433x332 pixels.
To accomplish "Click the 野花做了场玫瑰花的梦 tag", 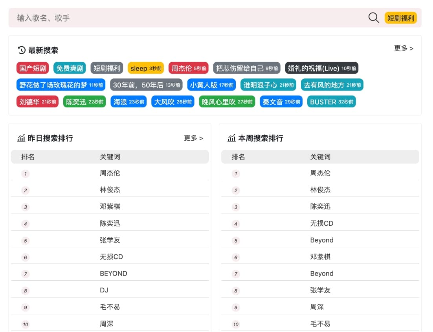I will (61, 85).
